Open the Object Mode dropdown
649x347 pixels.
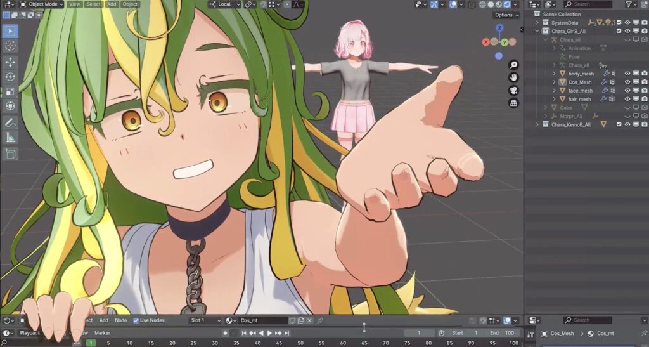(x=41, y=4)
